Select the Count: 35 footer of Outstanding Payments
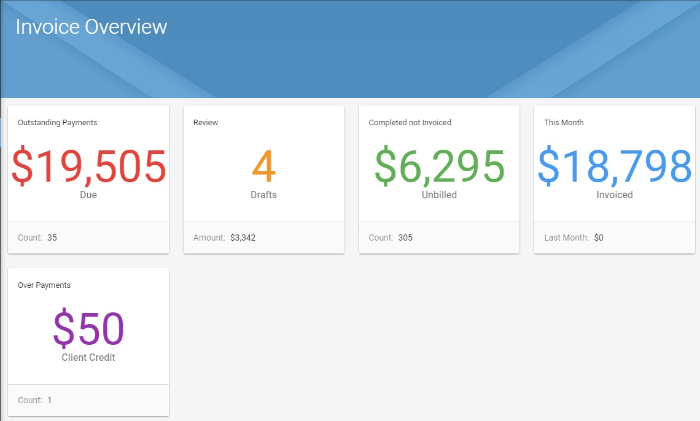The width and height of the screenshot is (700, 421). point(88,238)
